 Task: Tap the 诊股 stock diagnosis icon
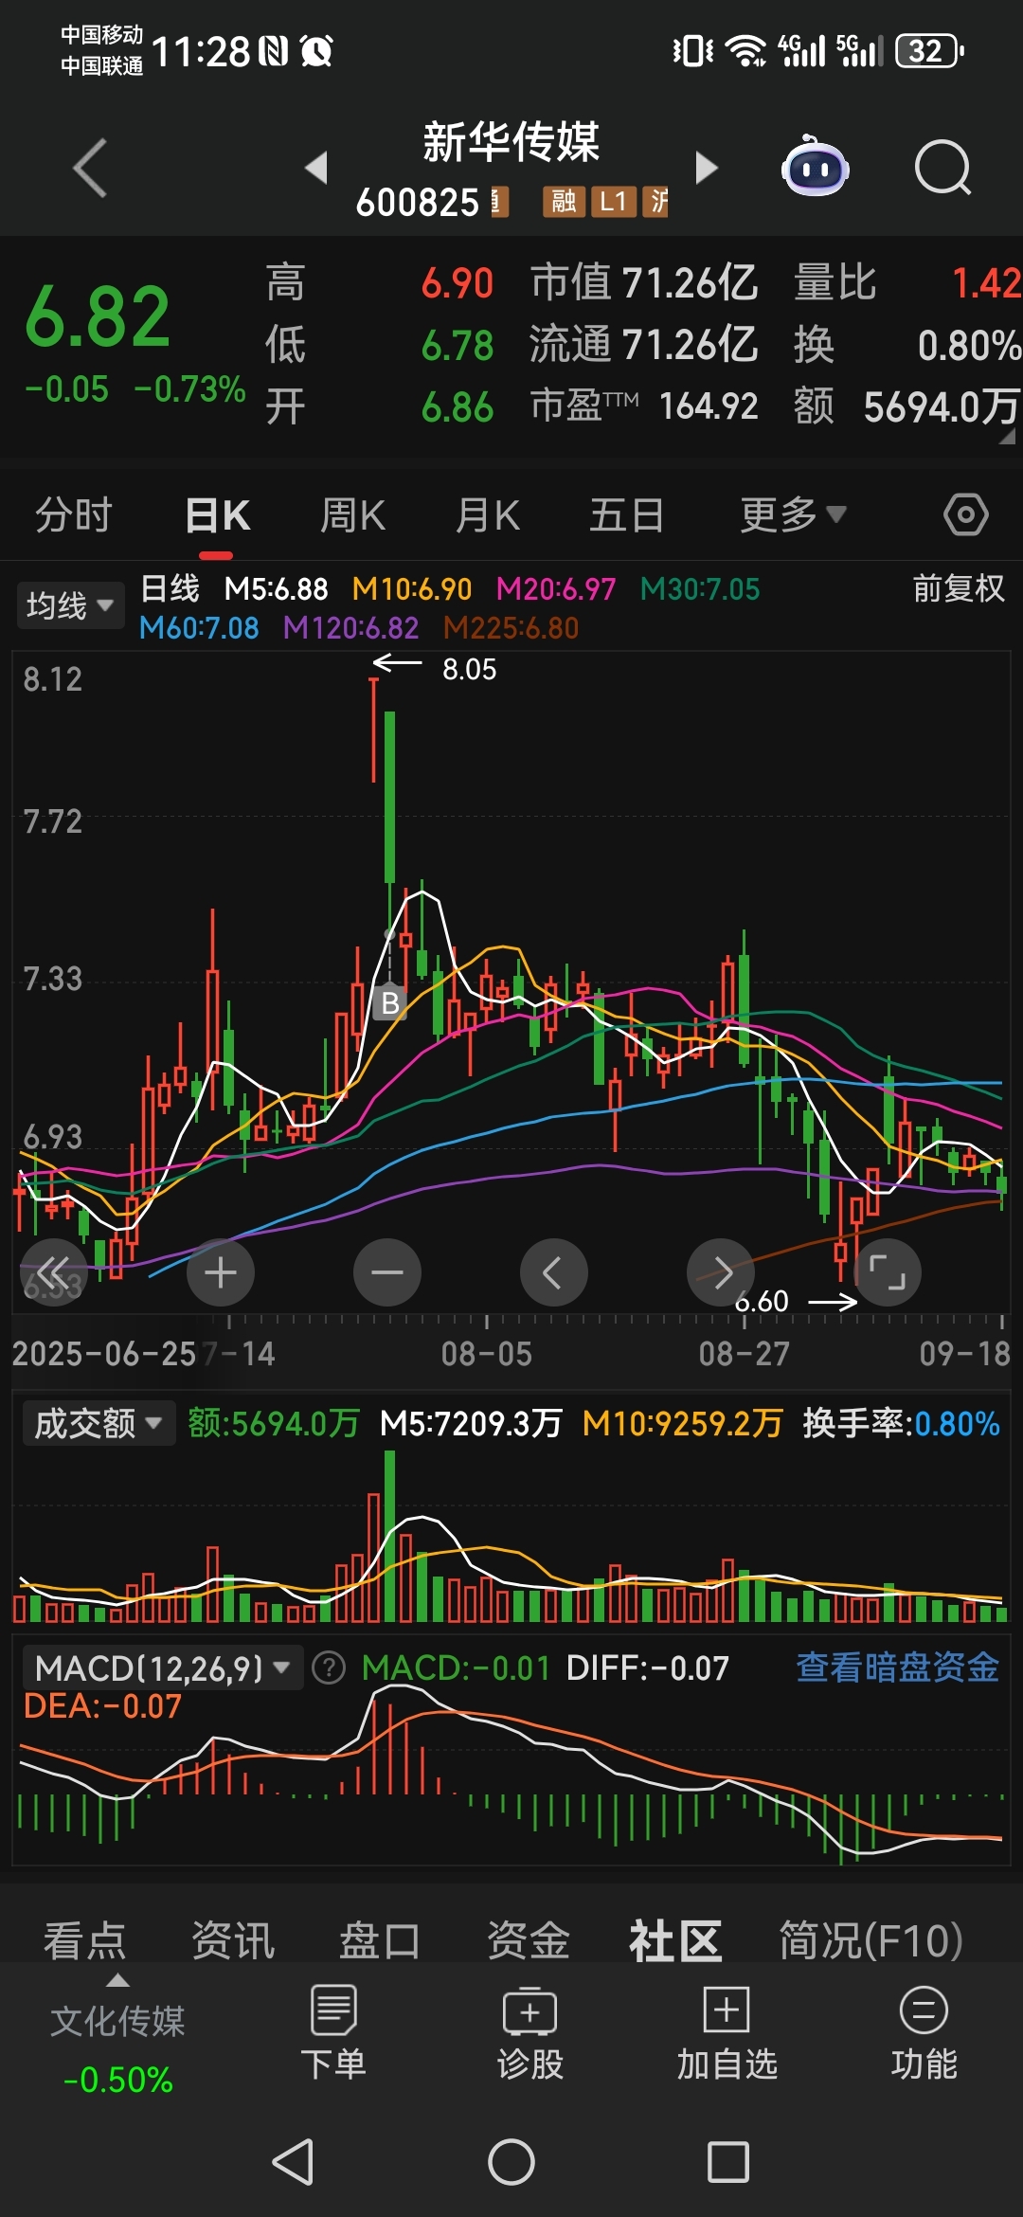tap(530, 2033)
